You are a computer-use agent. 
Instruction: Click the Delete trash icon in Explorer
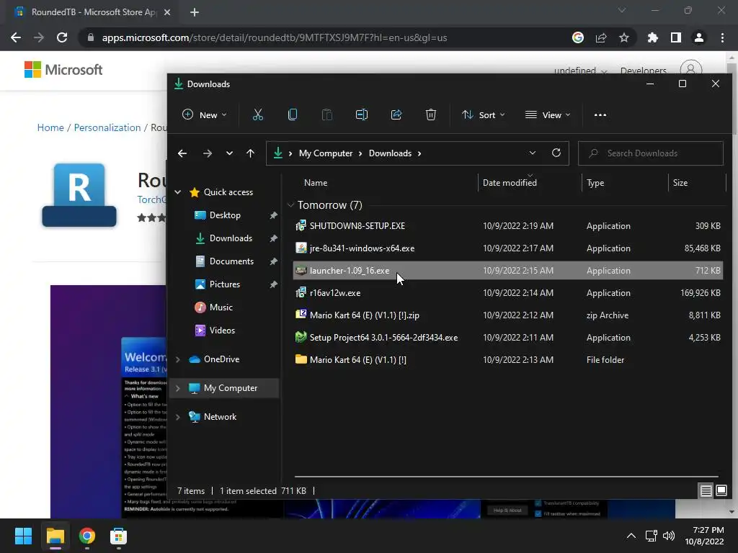tap(431, 114)
